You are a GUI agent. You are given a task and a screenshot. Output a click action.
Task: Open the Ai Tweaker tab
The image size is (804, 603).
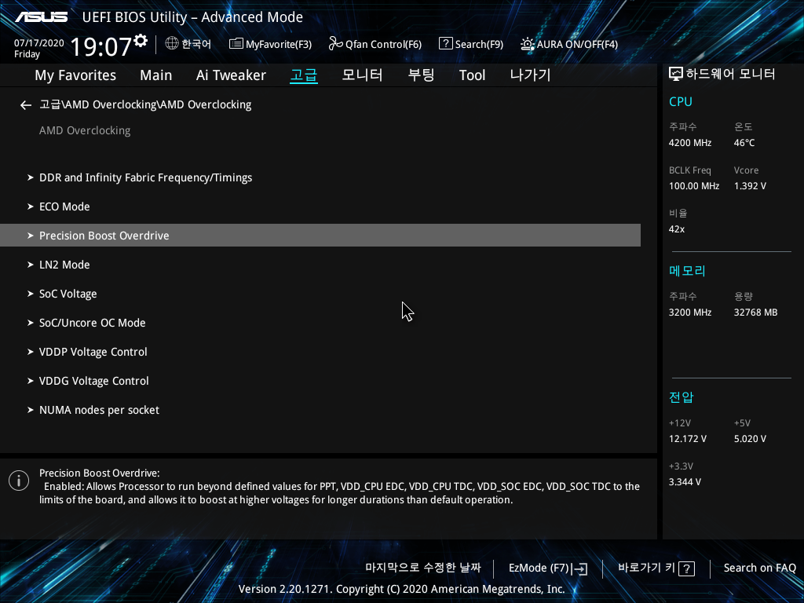pos(231,75)
